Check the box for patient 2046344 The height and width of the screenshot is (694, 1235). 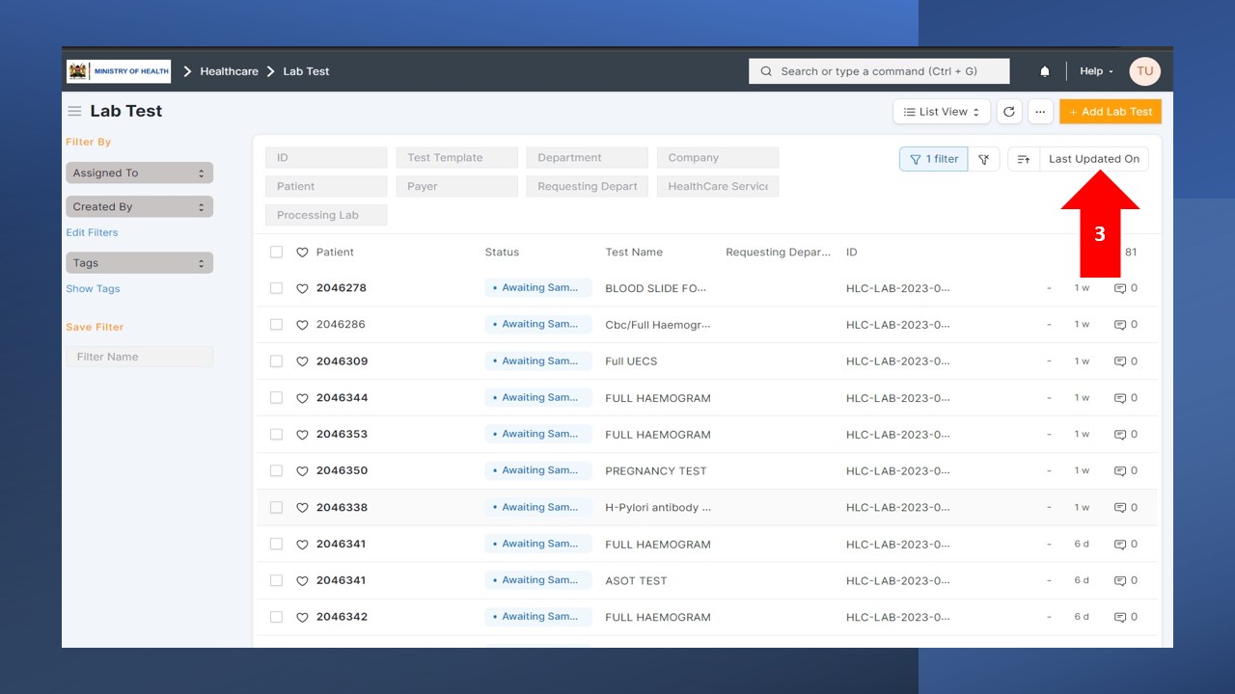[x=276, y=398]
